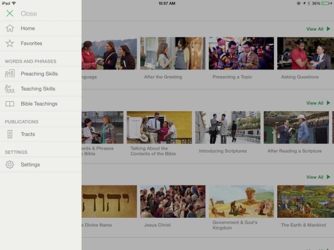334x250 pixels.
Task: Click View All in the first row
Action: pos(318,29)
